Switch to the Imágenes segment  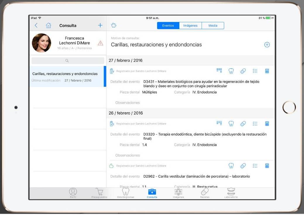[190, 26]
